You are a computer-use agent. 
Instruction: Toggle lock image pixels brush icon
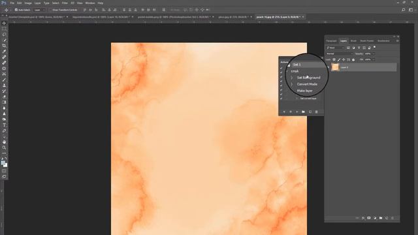(x=339, y=59)
